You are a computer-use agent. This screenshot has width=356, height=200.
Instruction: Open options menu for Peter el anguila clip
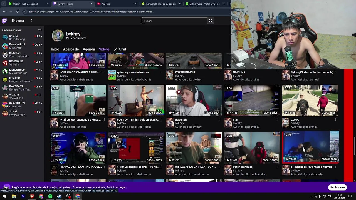point(278,167)
